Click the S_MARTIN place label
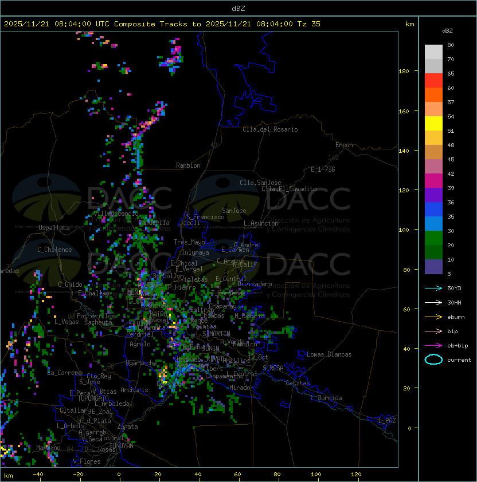Image resolution: width=477 pixels, height=482 pixels. coord(216,334)
